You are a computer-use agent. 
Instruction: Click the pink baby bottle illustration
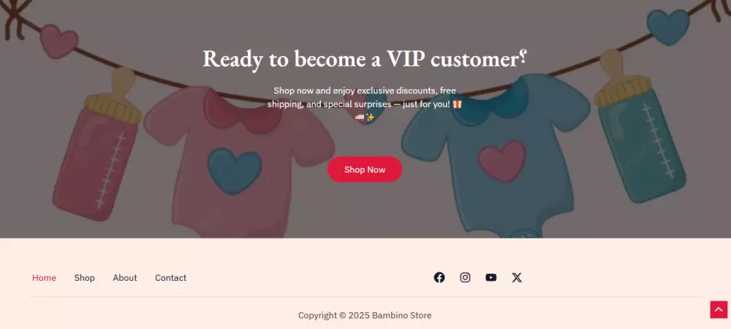(97, 144)
